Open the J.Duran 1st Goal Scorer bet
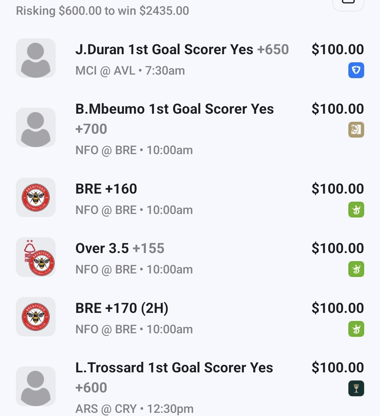This screenshot has height=416, width=380. (x=182, y=50)
